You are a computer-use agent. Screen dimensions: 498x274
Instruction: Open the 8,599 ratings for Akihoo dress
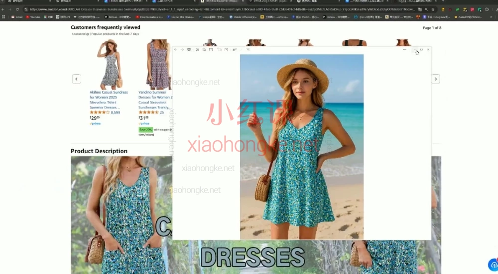(116, 112)
